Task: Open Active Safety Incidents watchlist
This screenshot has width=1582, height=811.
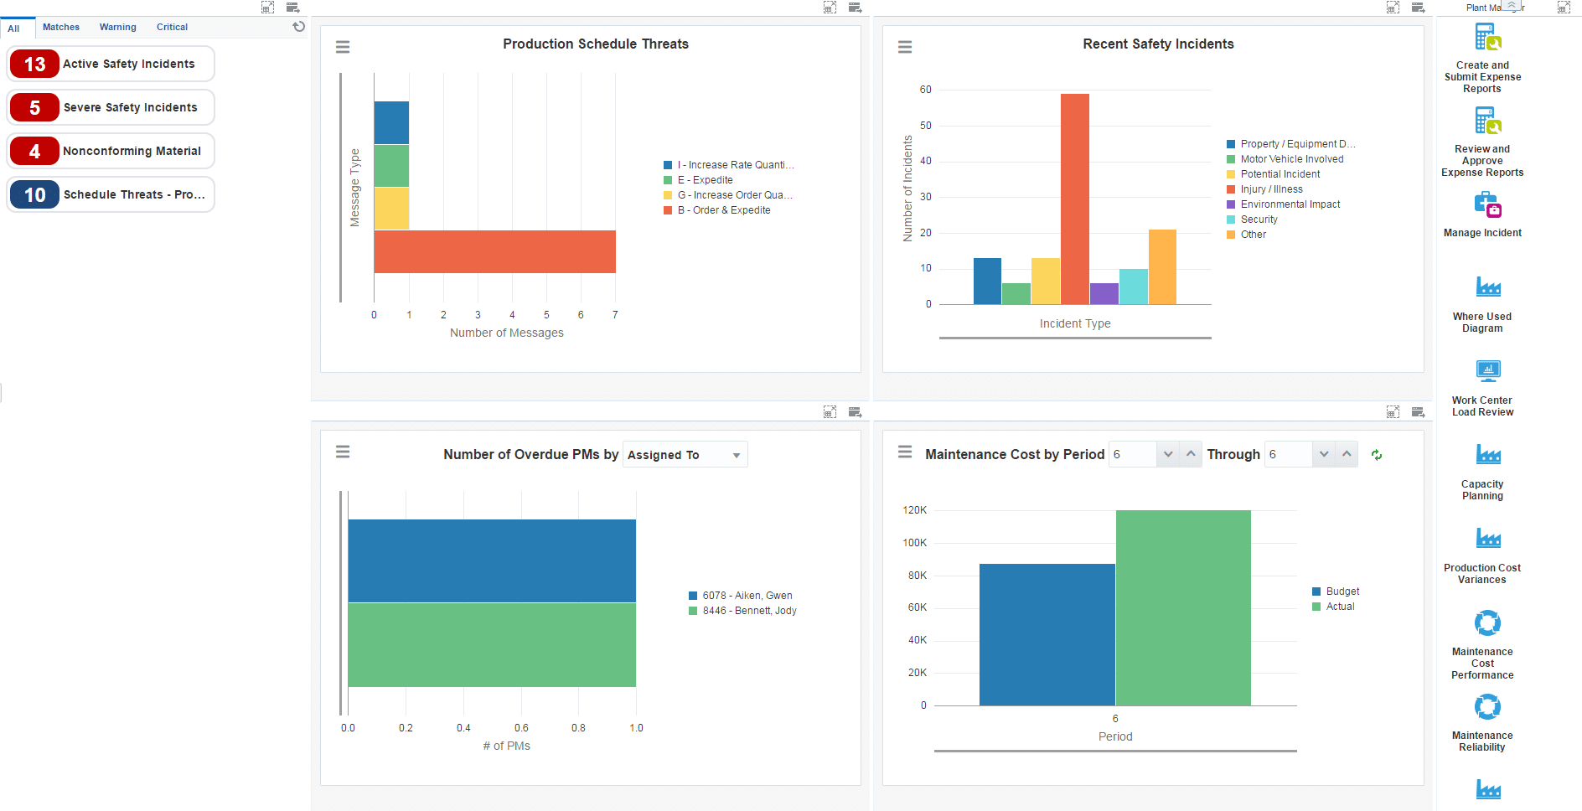Action: coord(111,64)
